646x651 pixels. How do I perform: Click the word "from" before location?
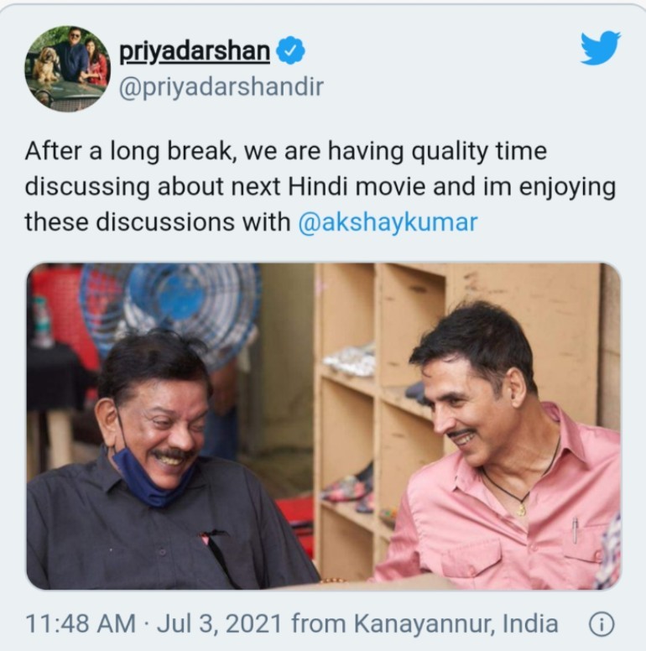pyautogui.click(x=318, y=623)
